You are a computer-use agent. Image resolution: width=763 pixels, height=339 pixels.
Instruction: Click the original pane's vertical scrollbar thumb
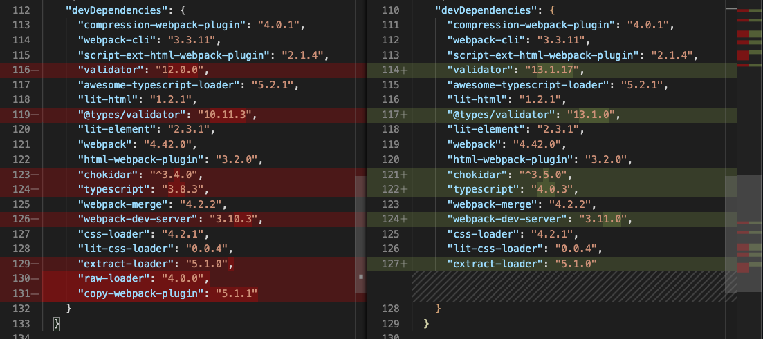(x=360, y=234)
